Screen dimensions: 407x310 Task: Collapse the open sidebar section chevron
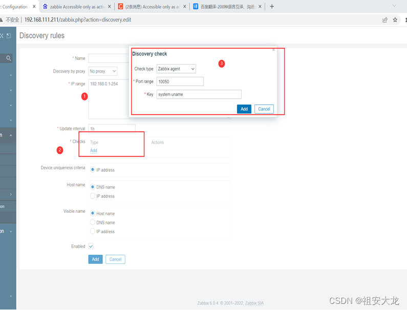point(11,136)
